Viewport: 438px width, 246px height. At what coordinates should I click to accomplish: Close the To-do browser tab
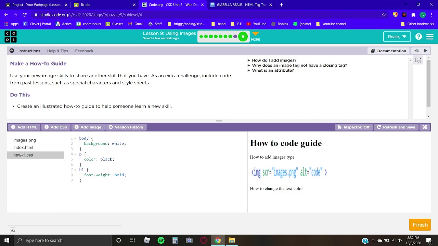[134, 5]
